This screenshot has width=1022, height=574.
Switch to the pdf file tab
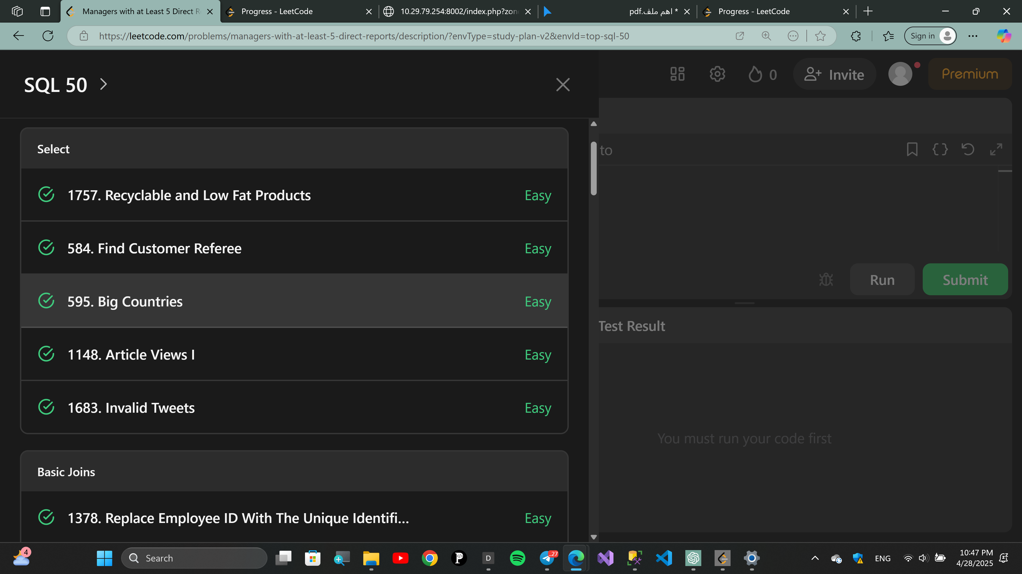[x=617, y=11]
